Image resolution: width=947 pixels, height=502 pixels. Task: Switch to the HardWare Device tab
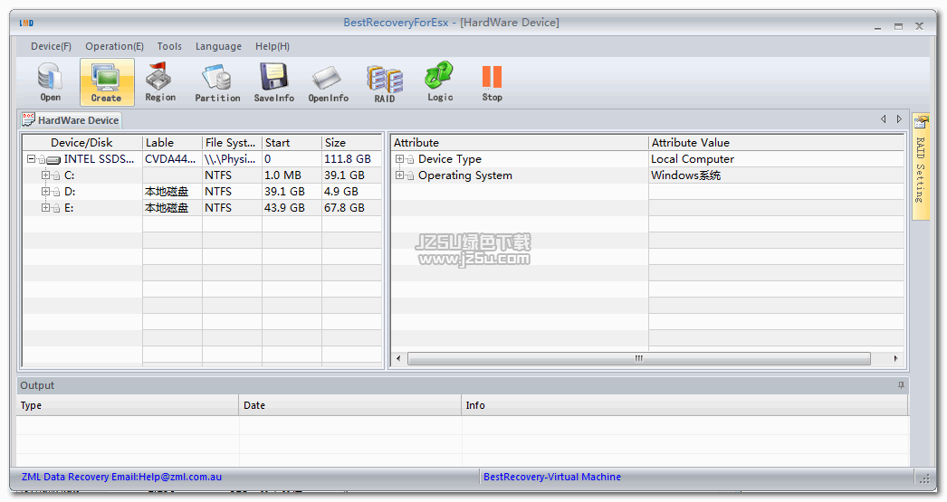pos(72,120)
